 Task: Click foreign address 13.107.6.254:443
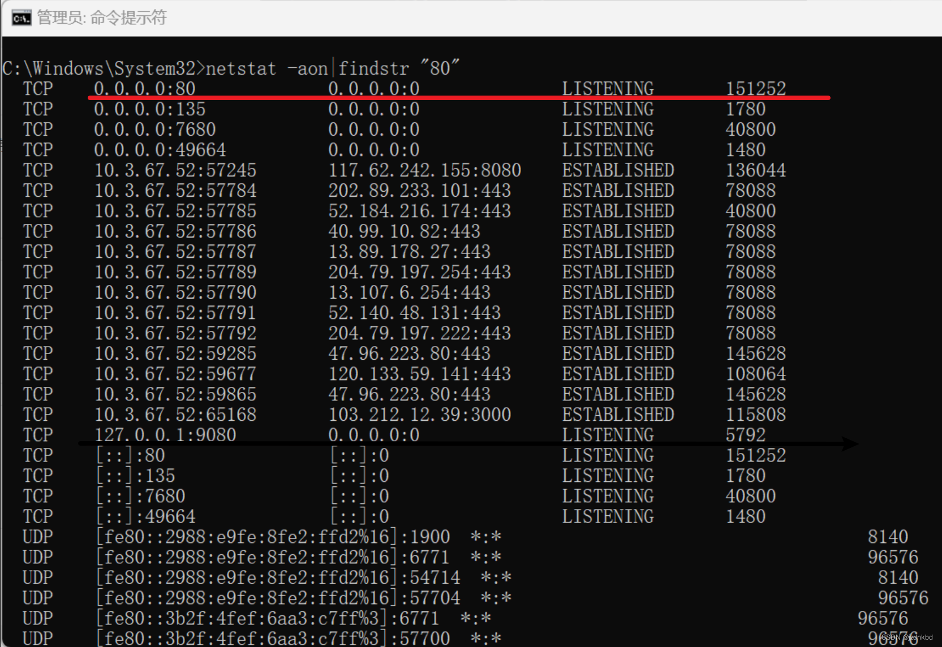(410, 292)
